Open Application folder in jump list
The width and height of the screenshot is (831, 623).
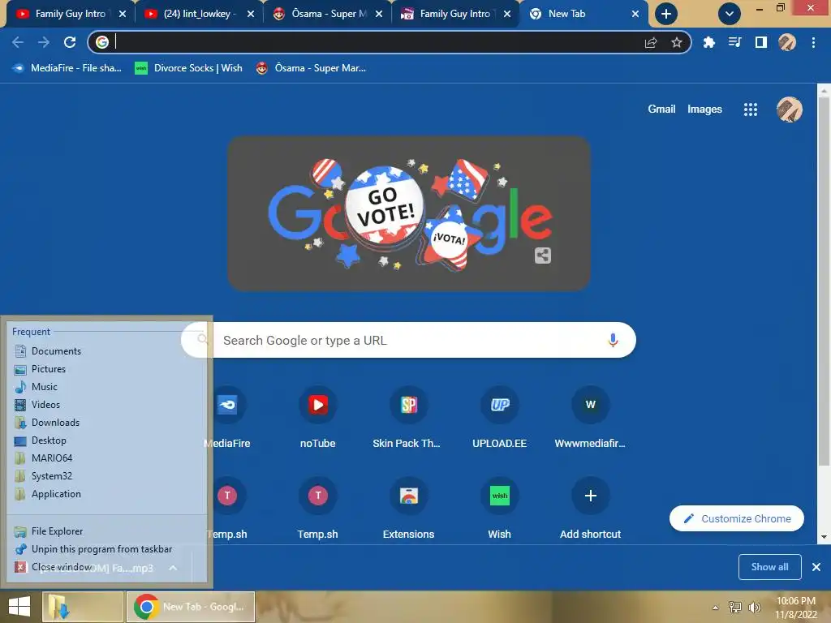[106, 494]
